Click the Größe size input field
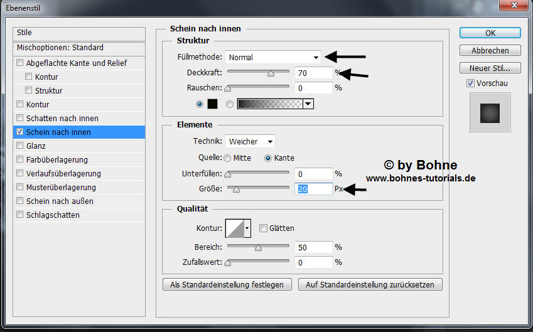 pyautogui.click(x=313, y=189)
